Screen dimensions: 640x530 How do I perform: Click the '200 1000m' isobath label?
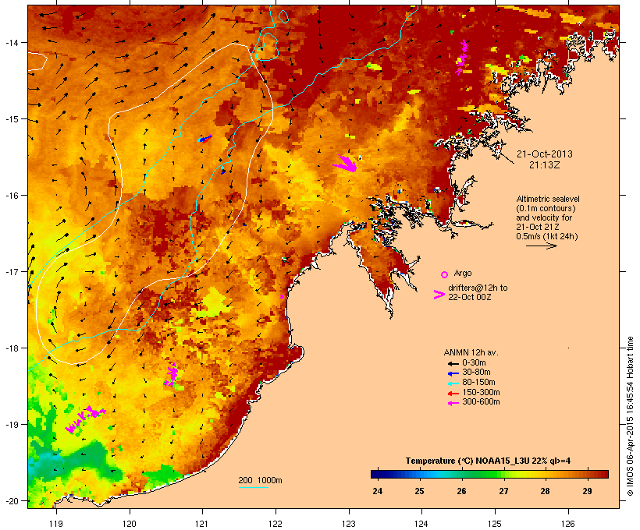(x=260, y=480)
